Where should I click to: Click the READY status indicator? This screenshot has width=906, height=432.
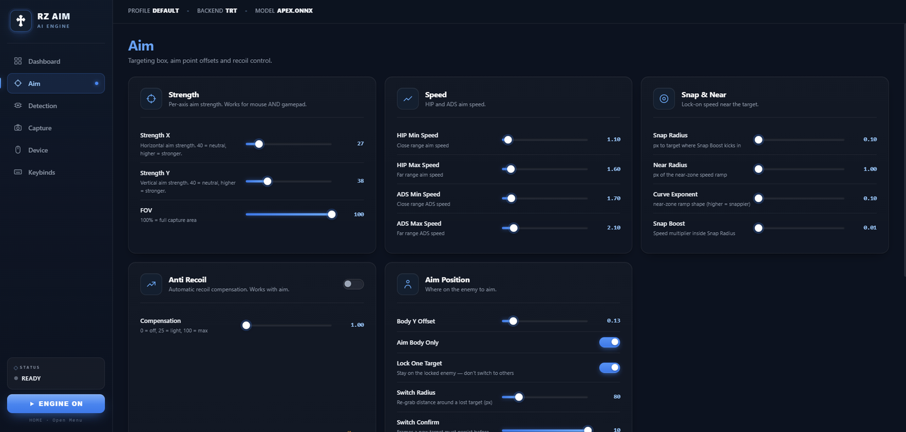(x=28, y=379)
